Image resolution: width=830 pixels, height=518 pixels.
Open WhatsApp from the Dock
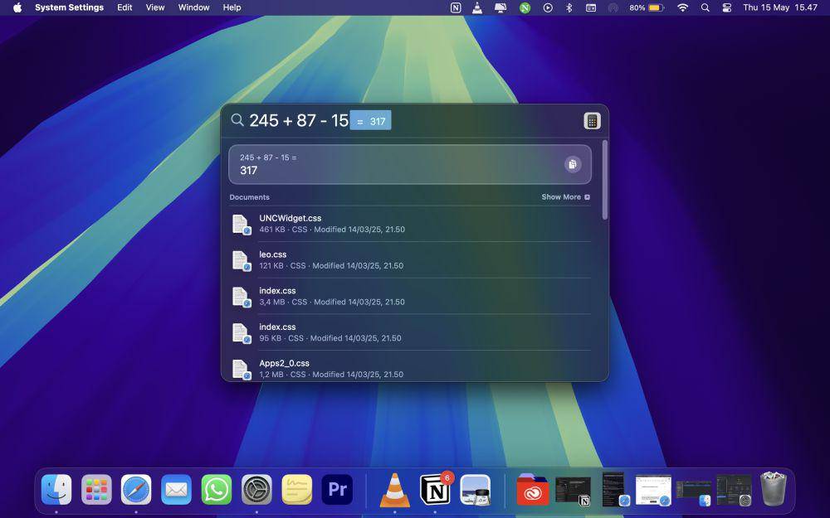pos(217,489)
